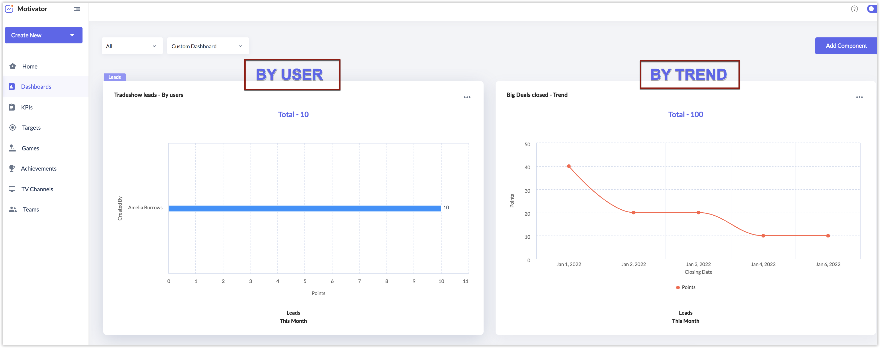Viewport: 880px width, 348px height.
Task: Expand the Create New dropdown arrow
Action: pos(72,35)
